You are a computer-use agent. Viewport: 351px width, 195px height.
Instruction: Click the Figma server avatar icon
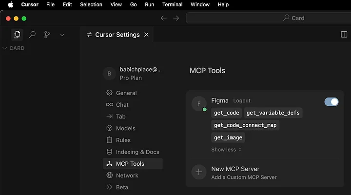coord(199,104)
